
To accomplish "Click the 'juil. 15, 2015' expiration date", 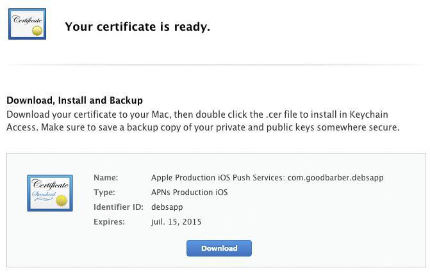I will pyautogui.click(x=176, y=222).
